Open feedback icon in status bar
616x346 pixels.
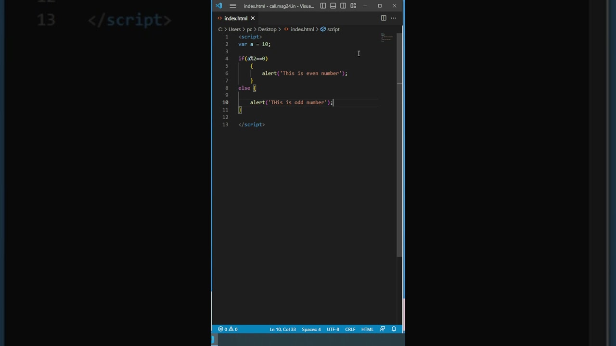(383, 329)
